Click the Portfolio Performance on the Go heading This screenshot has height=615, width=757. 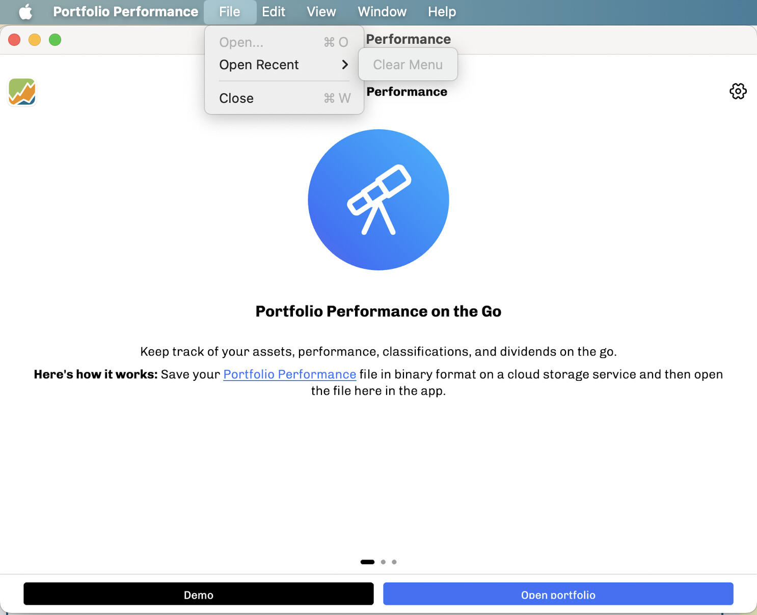(x=379, y=311)
